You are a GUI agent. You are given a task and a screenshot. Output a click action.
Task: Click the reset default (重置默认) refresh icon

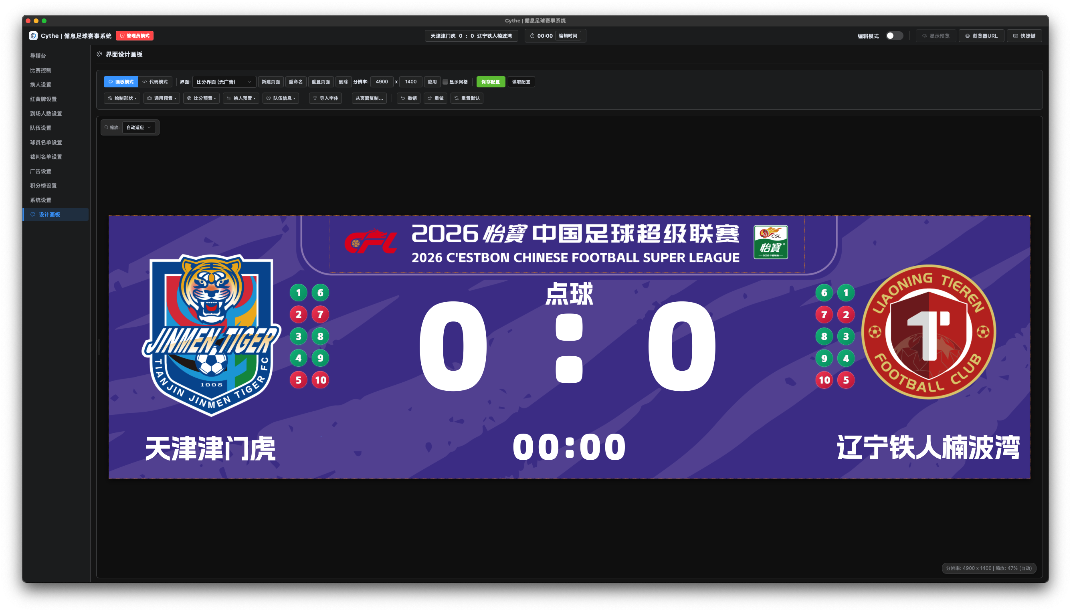457,98
